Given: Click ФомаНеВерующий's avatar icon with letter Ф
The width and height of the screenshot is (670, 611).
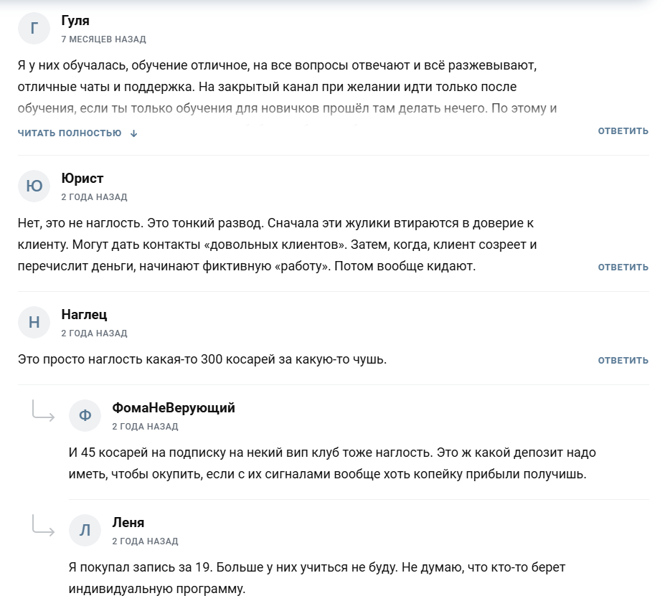Looking at the screenshot, I should coord(85,416).
